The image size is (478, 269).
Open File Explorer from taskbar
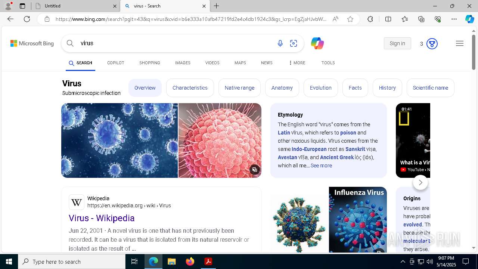(x=171, y=262)
